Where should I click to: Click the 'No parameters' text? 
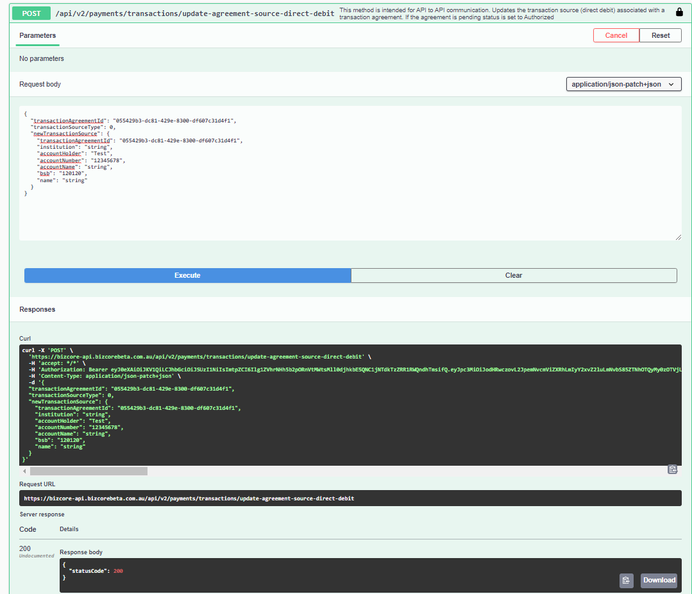point(42,58)
